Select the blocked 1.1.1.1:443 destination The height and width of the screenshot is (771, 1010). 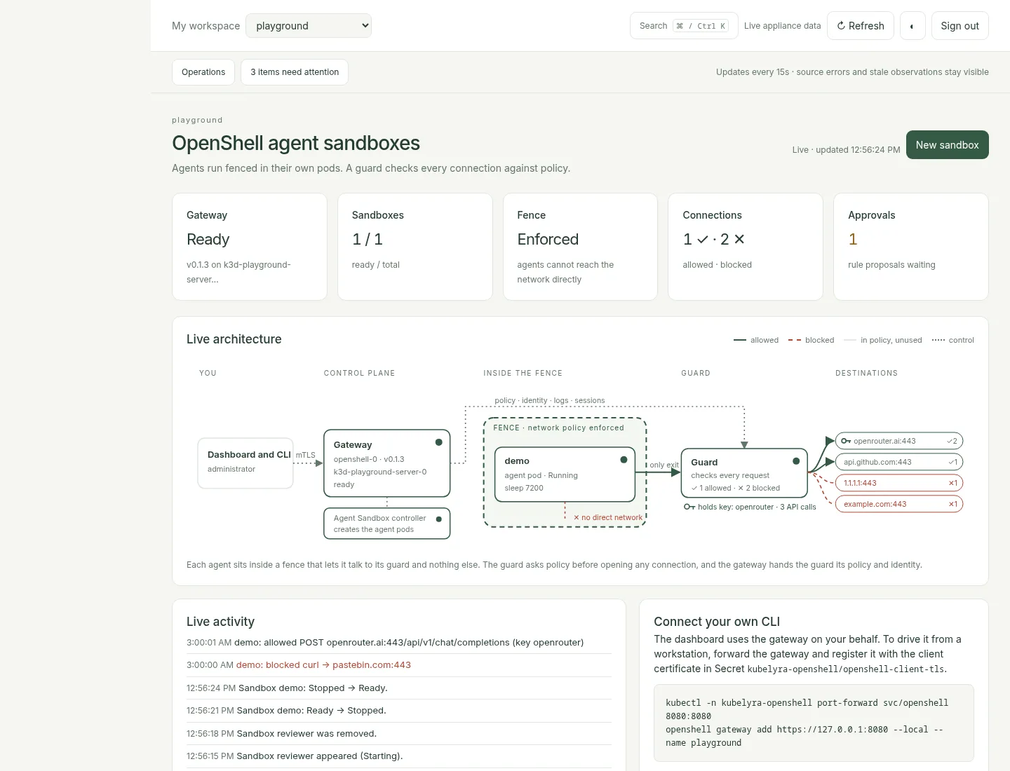coord(899,483)
